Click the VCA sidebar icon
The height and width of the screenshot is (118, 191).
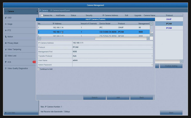[6, 62]
